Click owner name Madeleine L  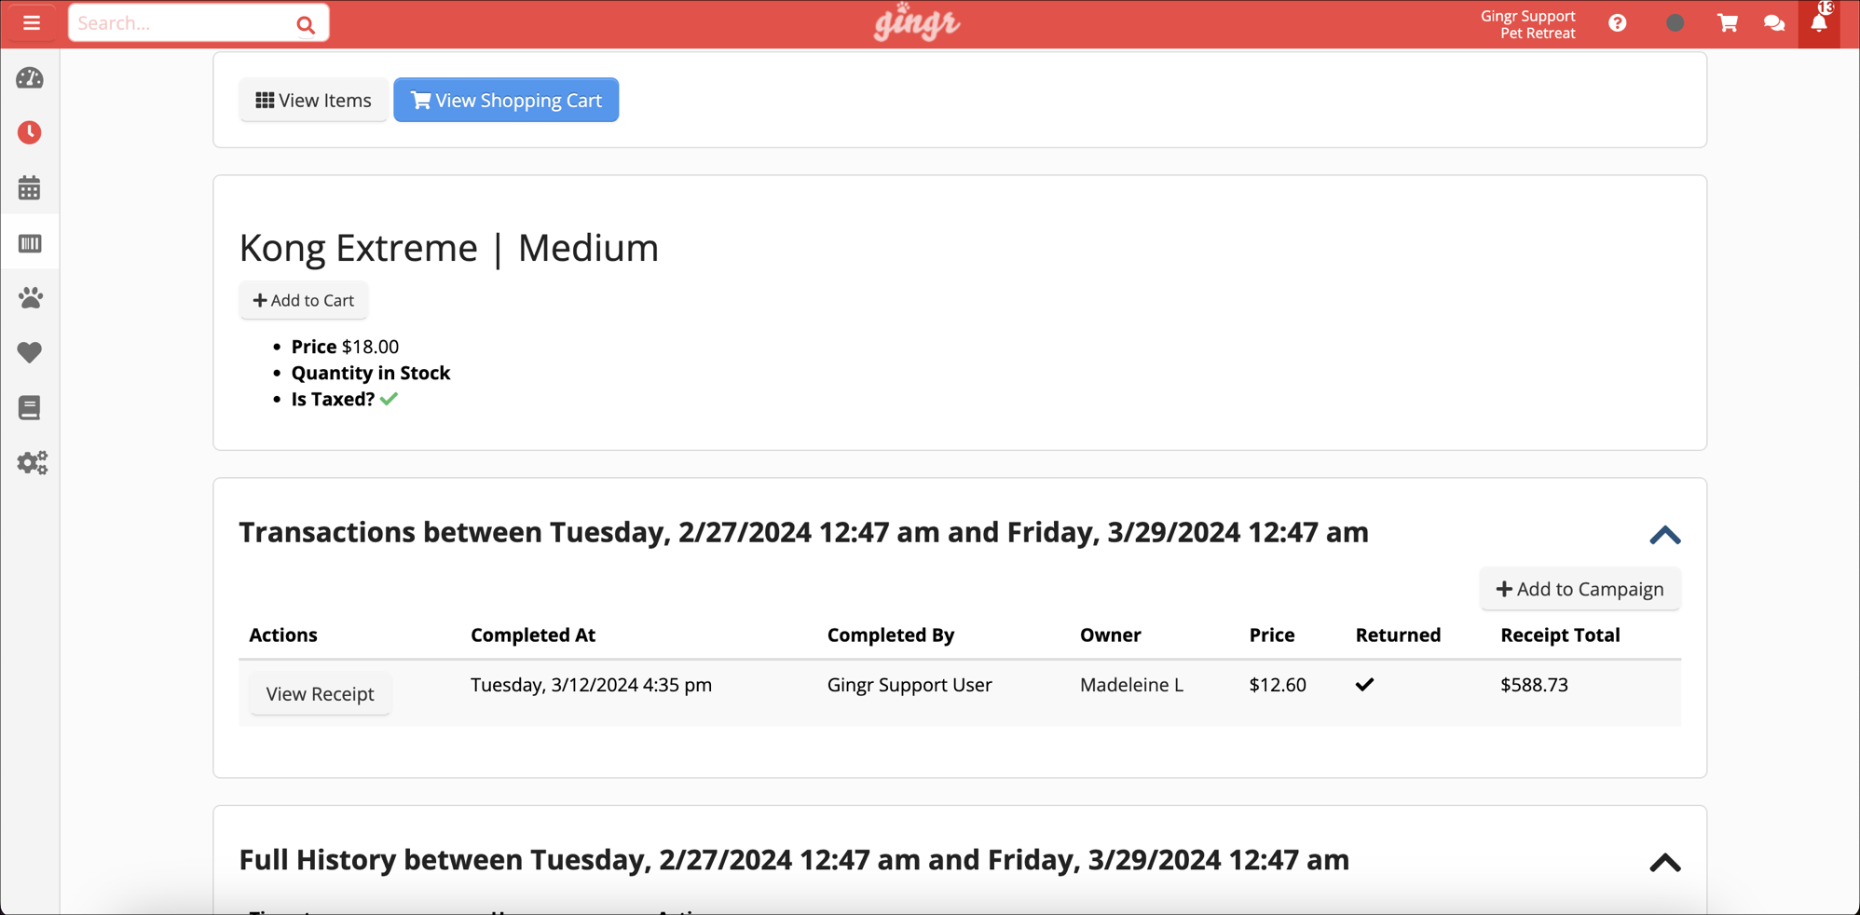point(1131,685)
